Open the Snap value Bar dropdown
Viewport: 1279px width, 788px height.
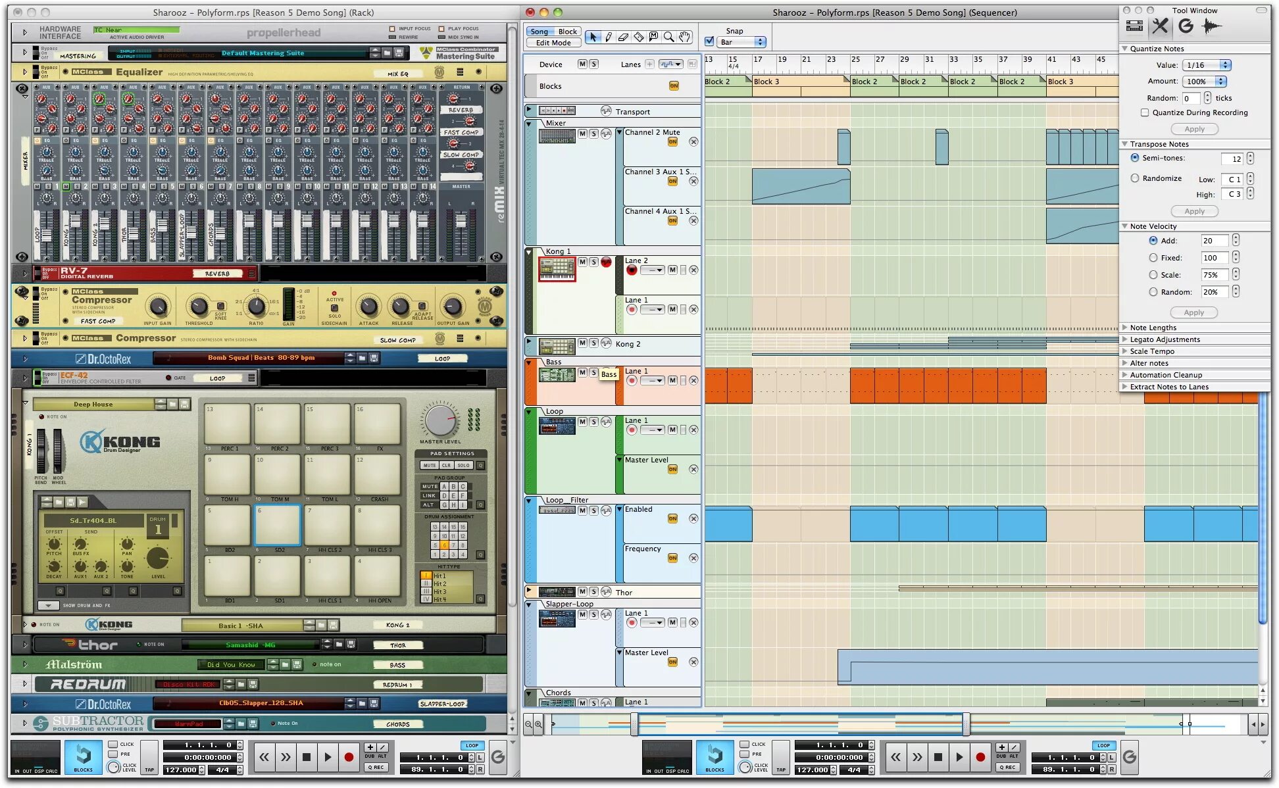tap(742, 42)
